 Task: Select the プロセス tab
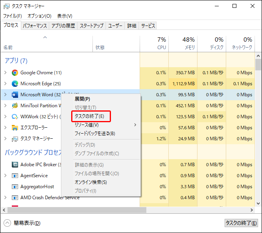point(11,25)
